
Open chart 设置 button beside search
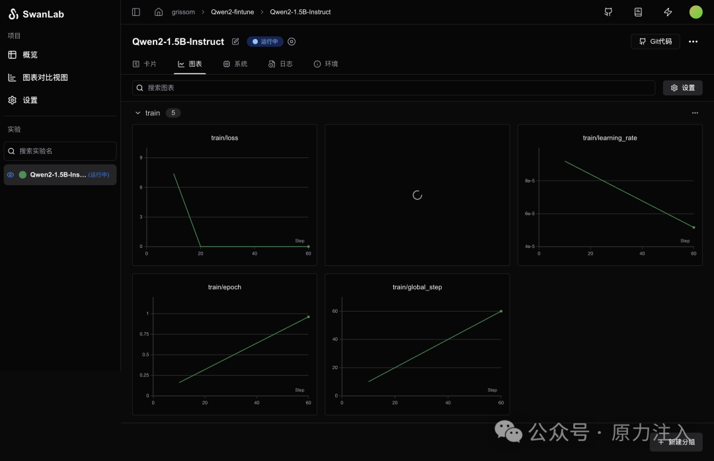[x=682, y=88]
